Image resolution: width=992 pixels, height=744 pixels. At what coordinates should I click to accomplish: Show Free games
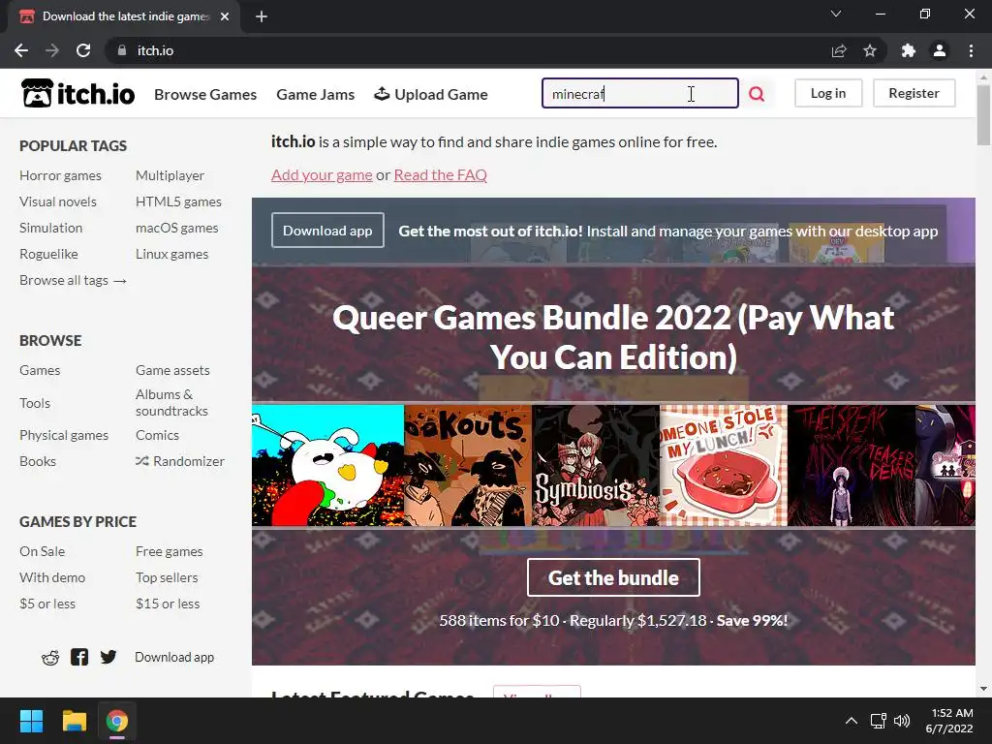coord(169,551)
